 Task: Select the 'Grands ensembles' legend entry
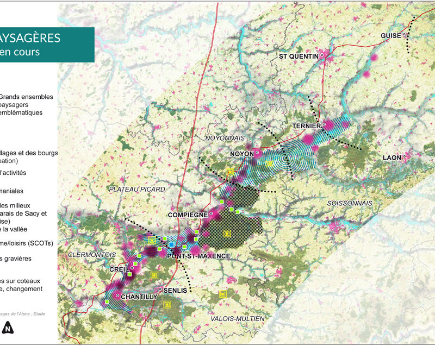[x=27, y=97]
